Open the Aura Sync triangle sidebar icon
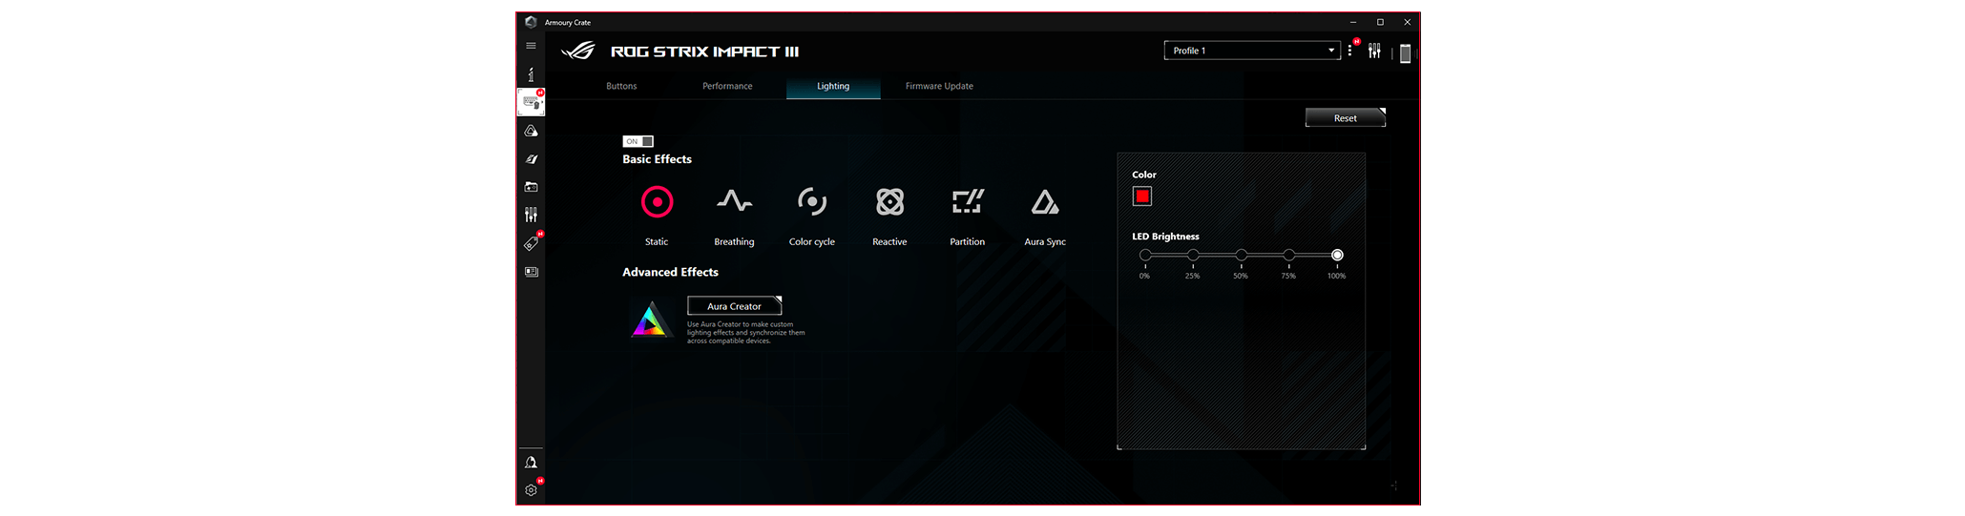 (531, 131)
